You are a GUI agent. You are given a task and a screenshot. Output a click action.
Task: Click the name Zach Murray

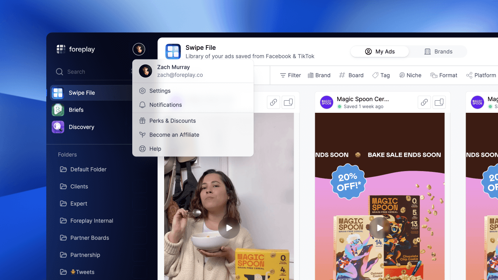coord(174,67)
